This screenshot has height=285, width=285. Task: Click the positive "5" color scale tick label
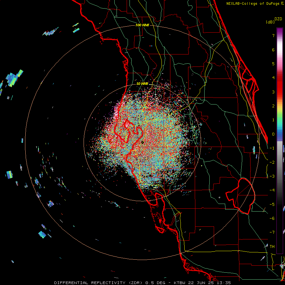click(273, 64)
